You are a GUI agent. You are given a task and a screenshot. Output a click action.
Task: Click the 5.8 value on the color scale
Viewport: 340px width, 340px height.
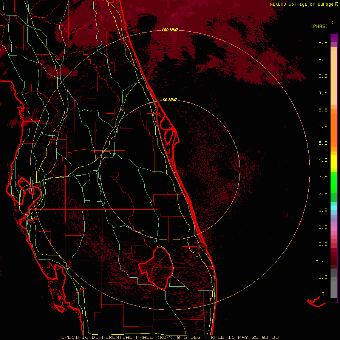coord(323,127)
